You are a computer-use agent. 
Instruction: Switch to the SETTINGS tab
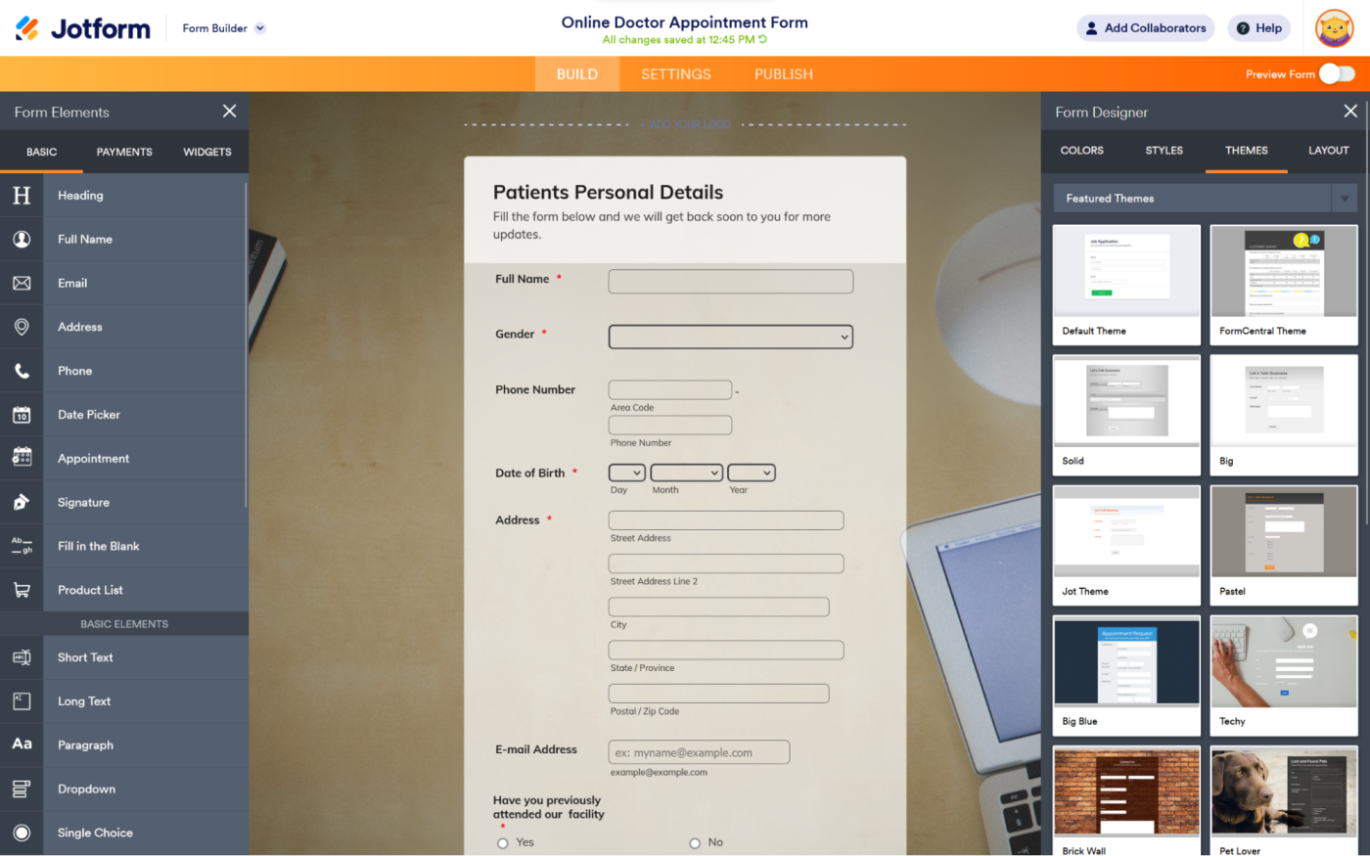pyautogui.click(x=675, y=74)
